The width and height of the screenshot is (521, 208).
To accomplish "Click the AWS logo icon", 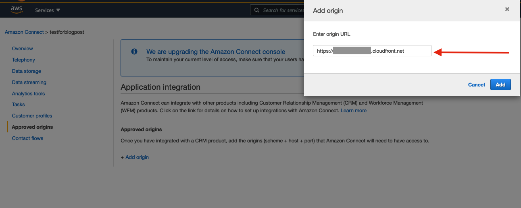I will [17, 10].
